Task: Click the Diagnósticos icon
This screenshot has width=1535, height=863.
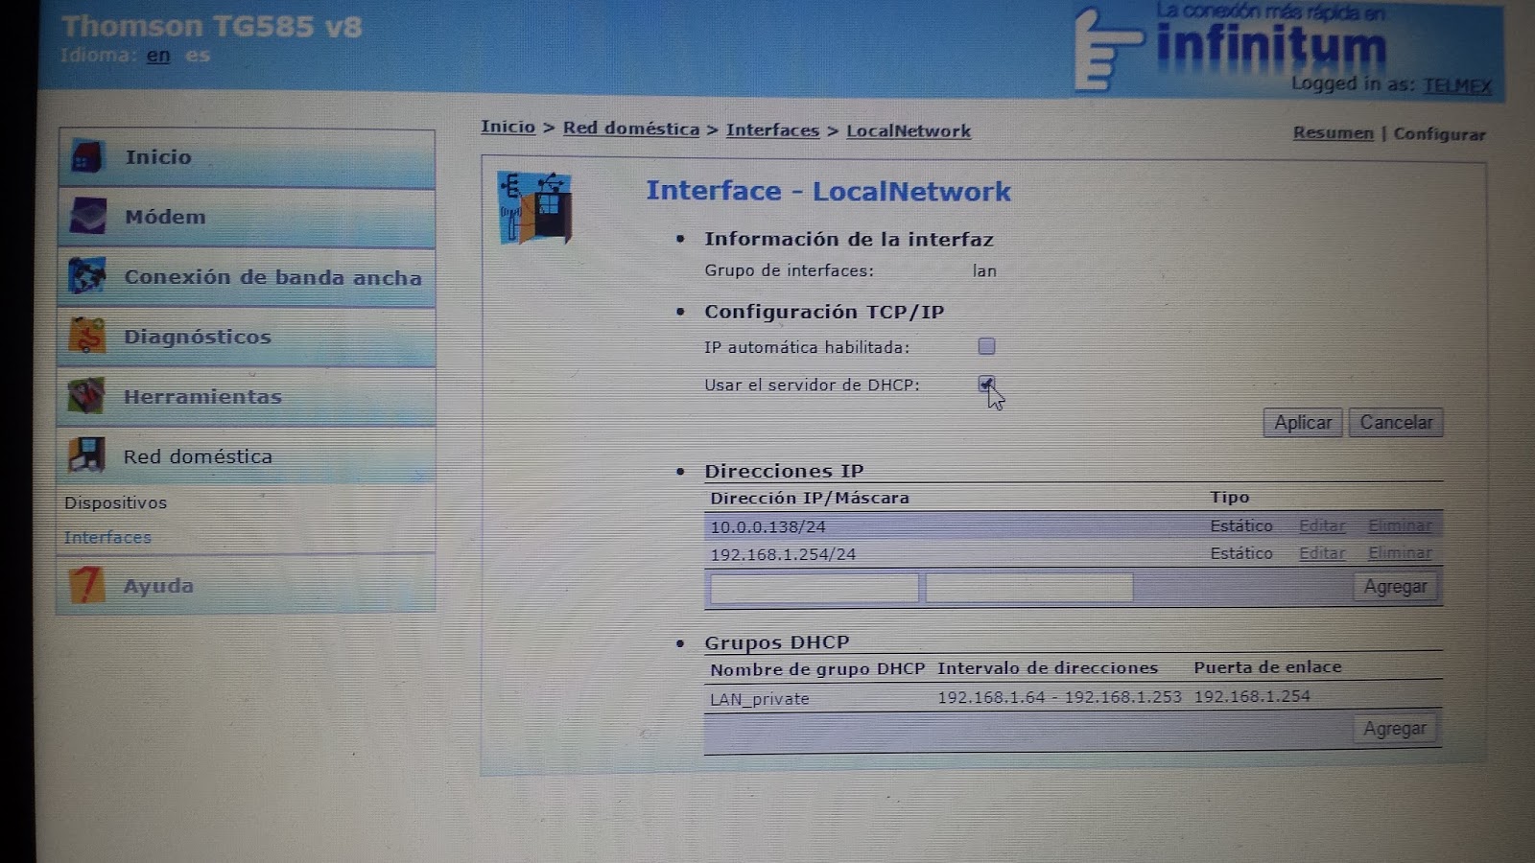Action: click(87, 336)
